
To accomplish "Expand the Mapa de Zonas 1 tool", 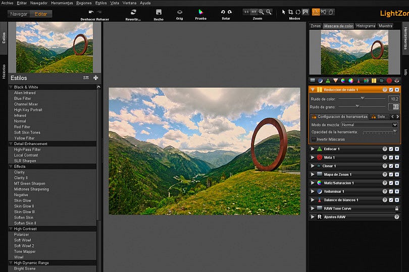I will [313, 174].
